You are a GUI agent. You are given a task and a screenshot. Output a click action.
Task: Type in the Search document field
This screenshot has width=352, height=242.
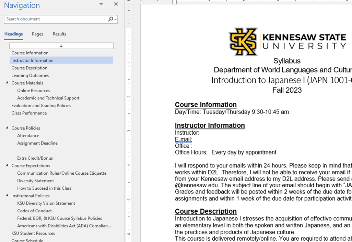[55, 19]
